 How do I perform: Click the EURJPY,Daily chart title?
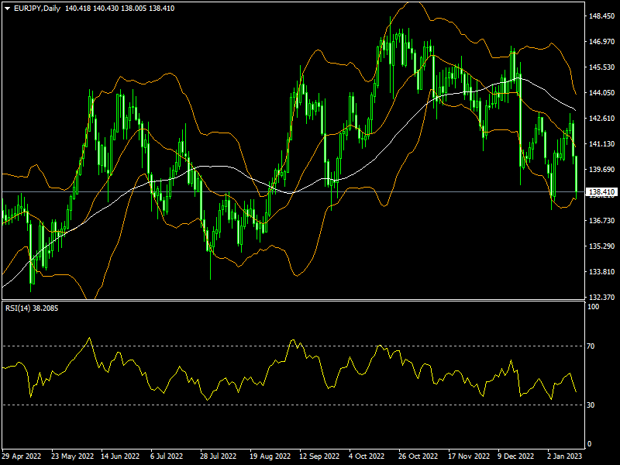pos(37,9)
